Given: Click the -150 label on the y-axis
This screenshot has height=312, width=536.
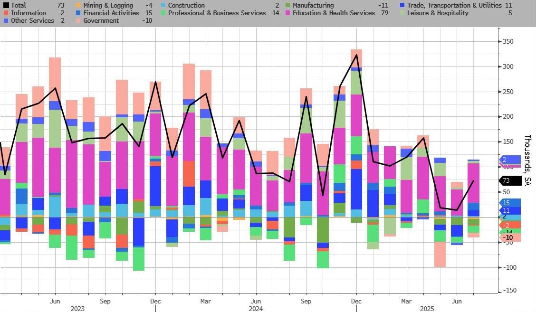Looking at the screenshot, I should coord(509,291).
